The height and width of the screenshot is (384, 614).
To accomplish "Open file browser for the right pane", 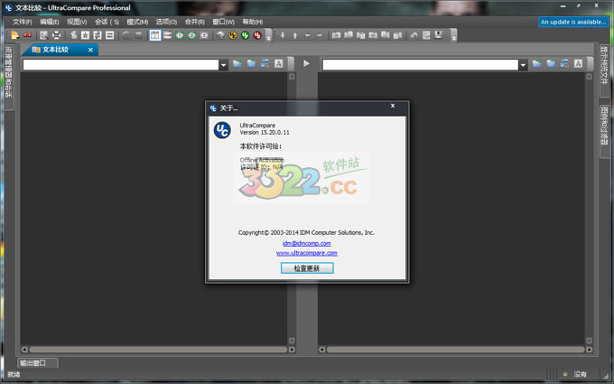I will point(537,63).
